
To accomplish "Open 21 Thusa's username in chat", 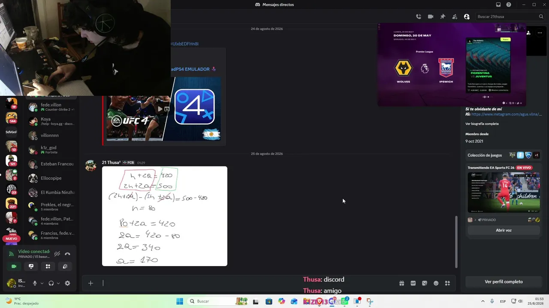I will point(111,163).
